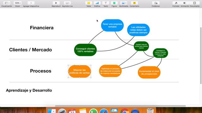Insert a chart with Gráfica
The height and width of the screenshot is (113, 202).
97,3
